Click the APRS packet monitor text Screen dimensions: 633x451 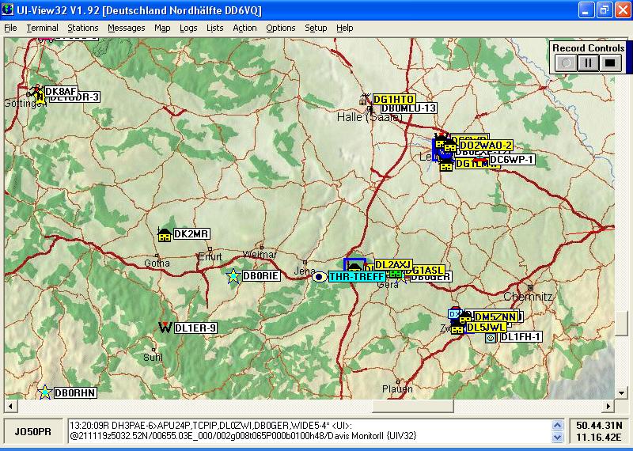[x=309, y=431]
